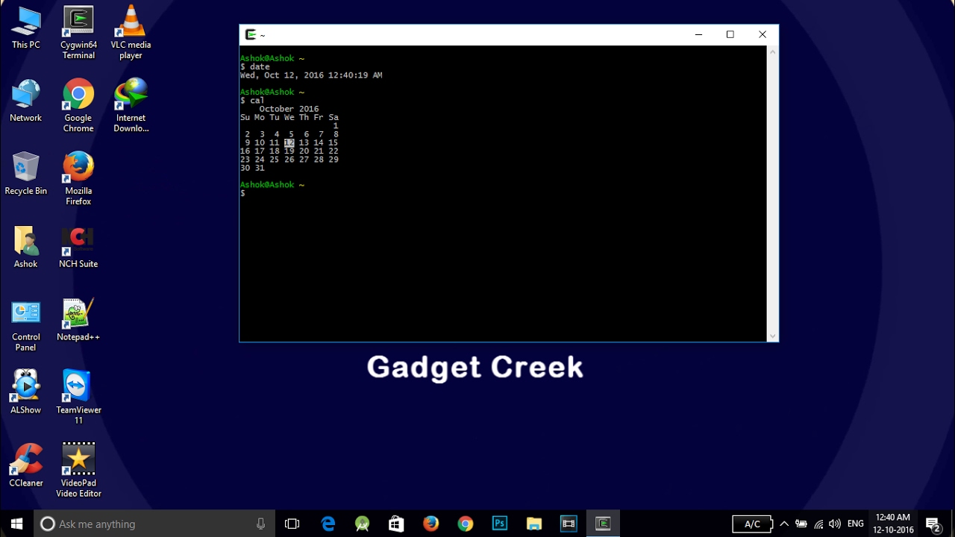Open File Explorer from the taskbar
The image size is (955, 537).
pos(534,524)
